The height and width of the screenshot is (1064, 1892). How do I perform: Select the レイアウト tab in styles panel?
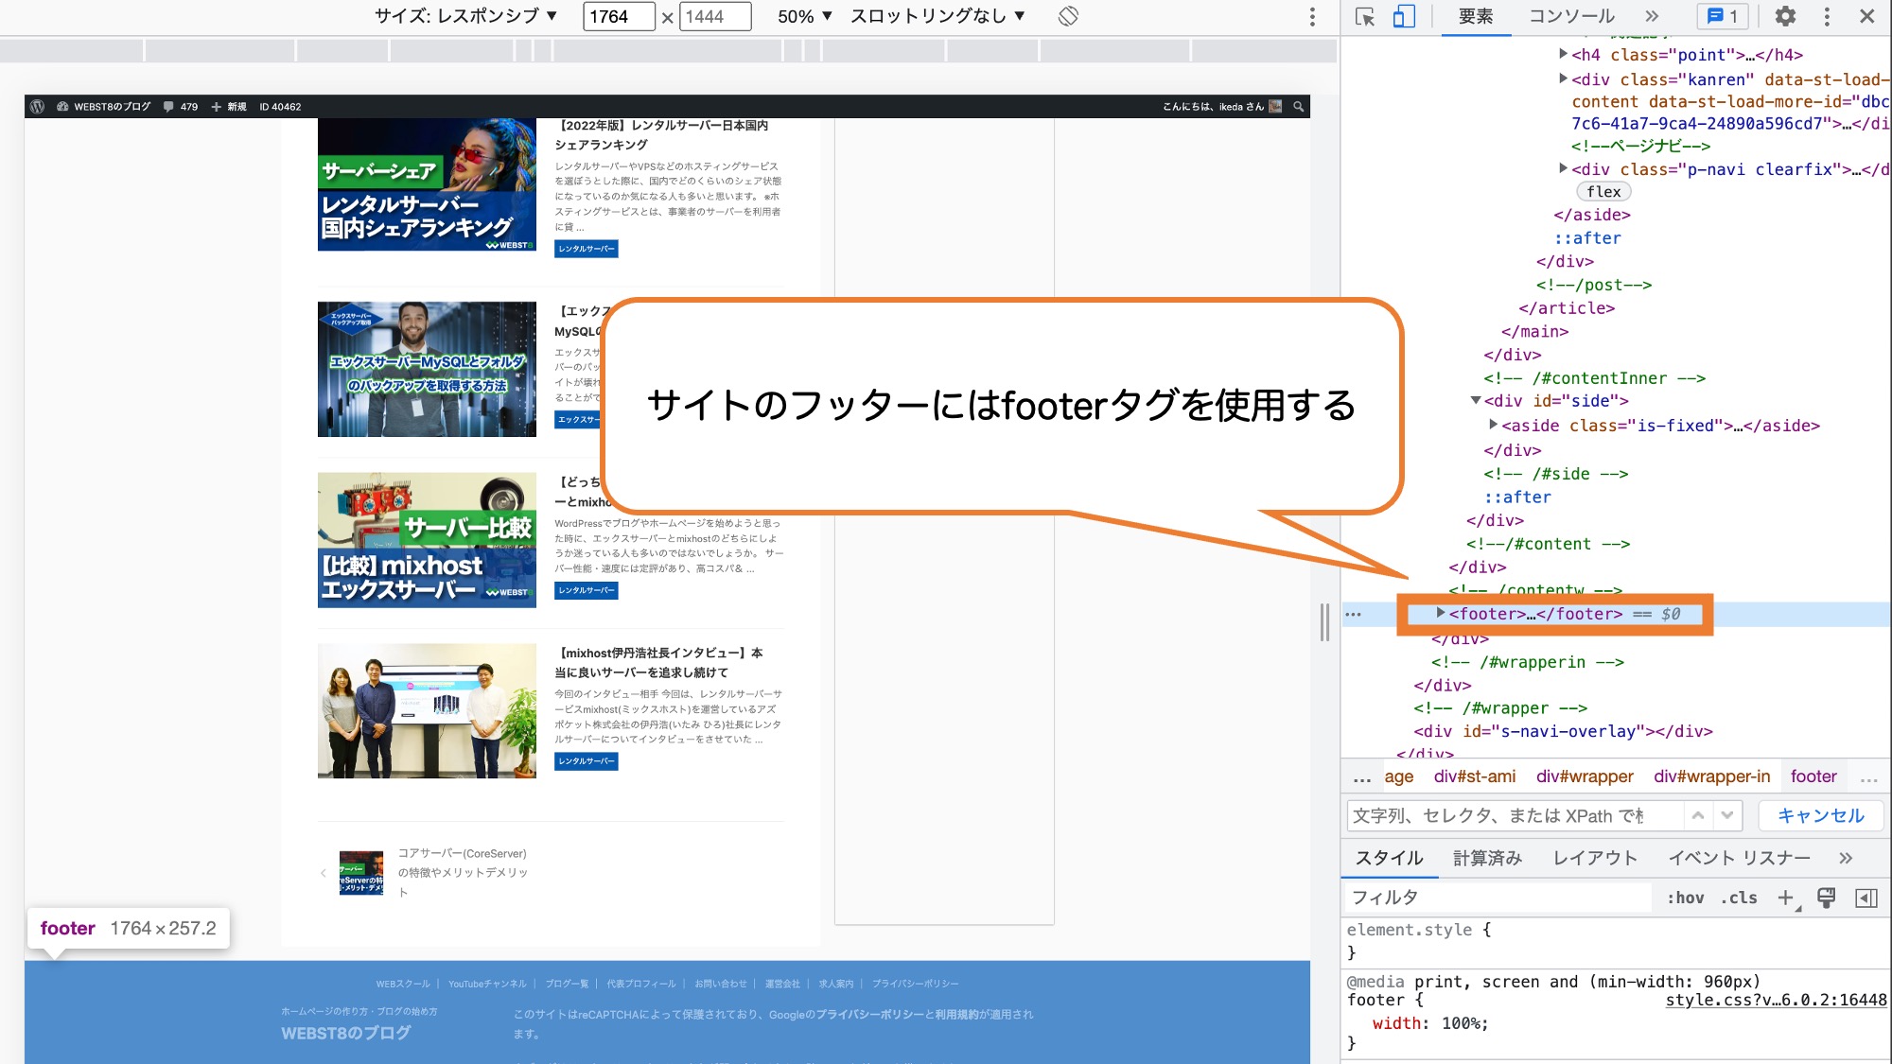(x=1594, y=858)
